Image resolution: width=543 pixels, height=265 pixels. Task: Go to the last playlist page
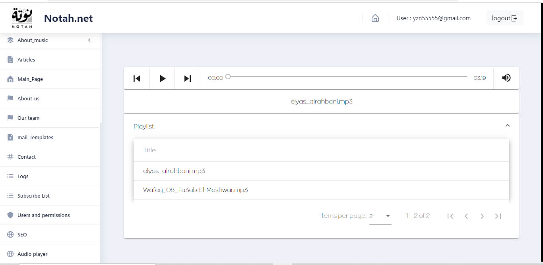coord(498,216)
